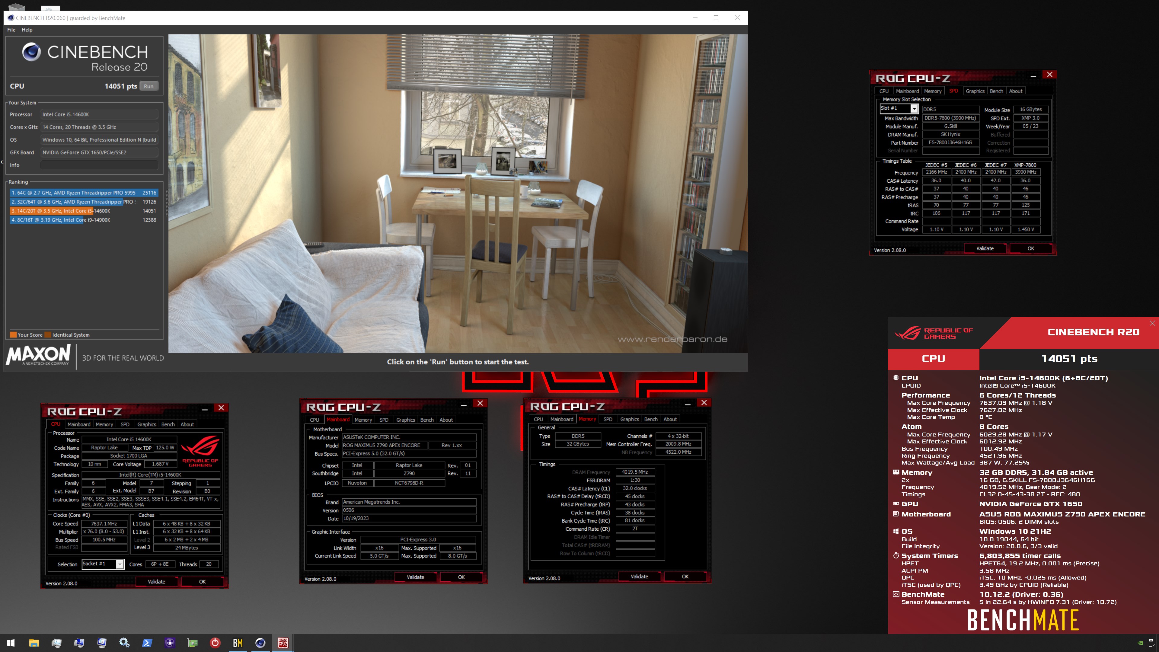
Task: Click the DRAM Frequency 4019.5 MHz value
Action: [635, 472]
